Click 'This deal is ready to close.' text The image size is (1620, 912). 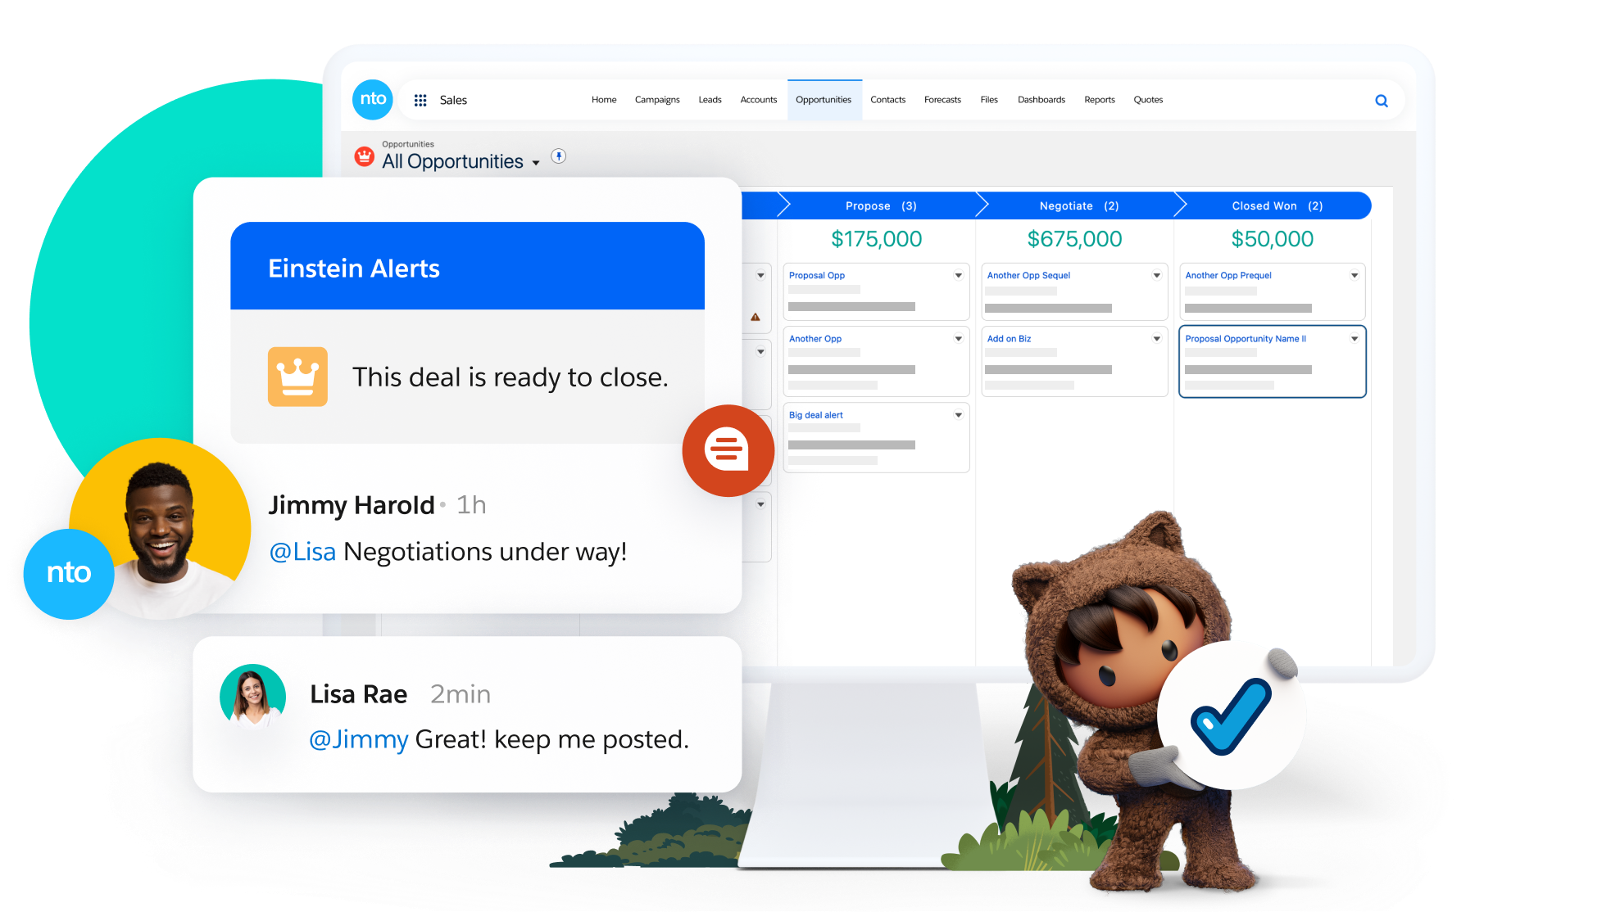(511, 377)
